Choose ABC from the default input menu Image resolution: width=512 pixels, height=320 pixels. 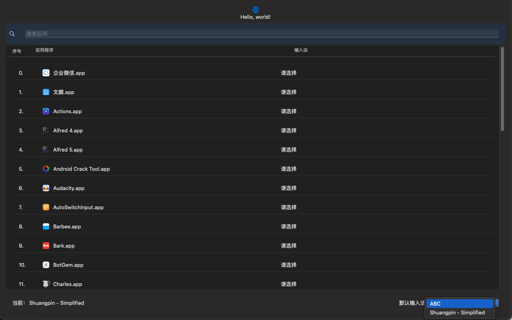[459, 304]
